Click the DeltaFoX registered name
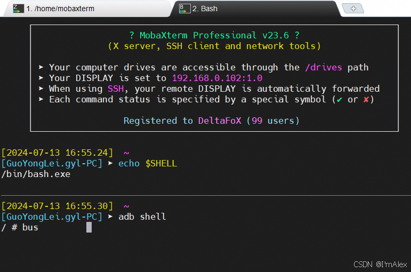Screen dimensions: 411x272 pos(220,121)
